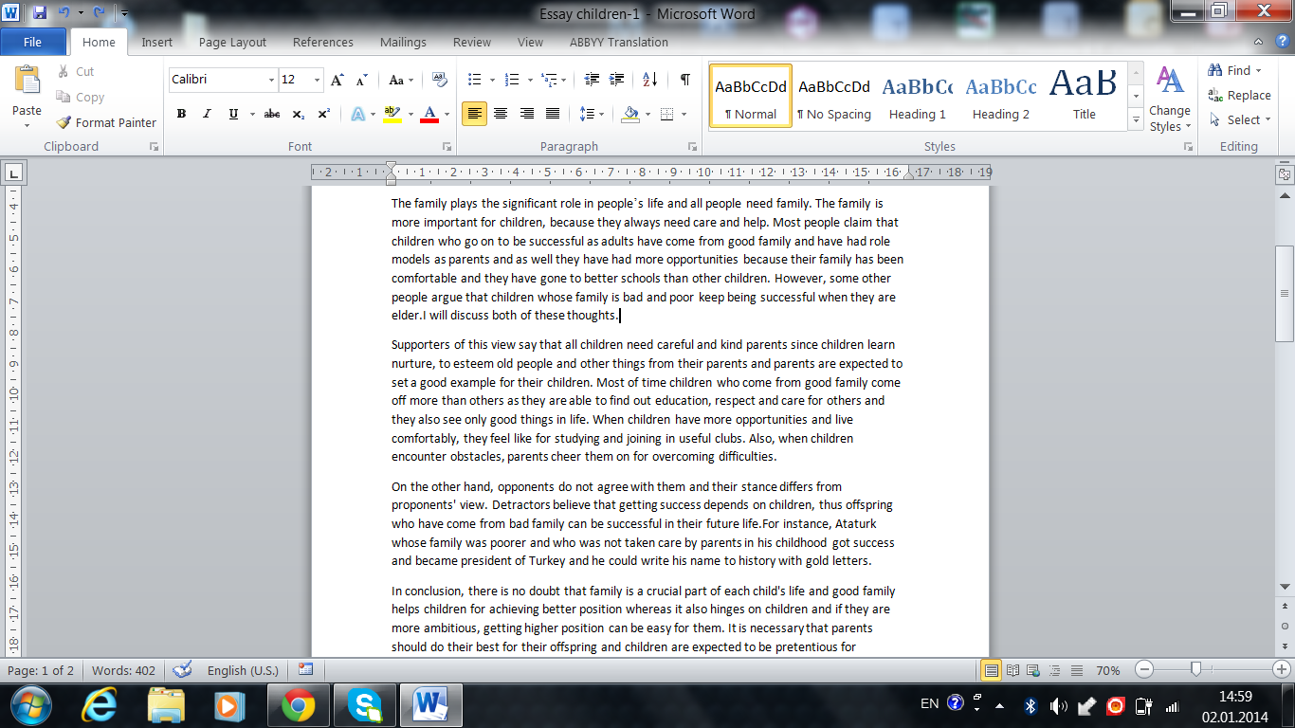Open the Borders dropdown arrow
Viewport: 1295px width, 728px height.
(x=684, y=114)
